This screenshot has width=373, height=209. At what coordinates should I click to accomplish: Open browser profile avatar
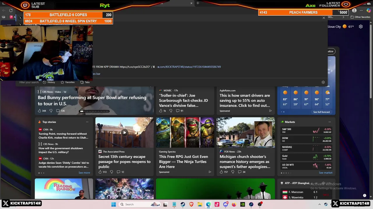[x=354, y=10]
